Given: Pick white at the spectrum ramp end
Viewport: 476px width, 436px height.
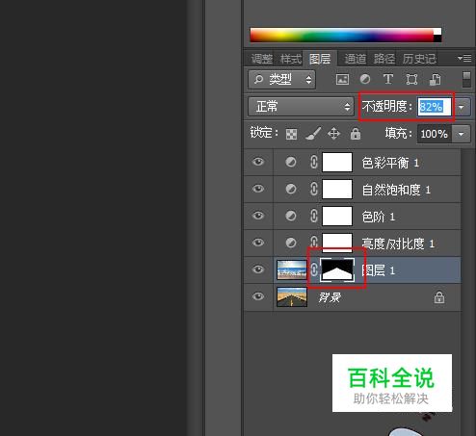Looking at the screenshot, I should [x=437, y=31].
